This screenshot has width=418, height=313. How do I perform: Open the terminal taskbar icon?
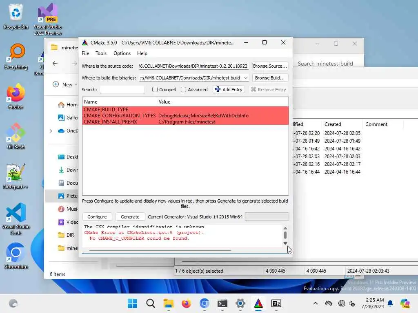222,303
